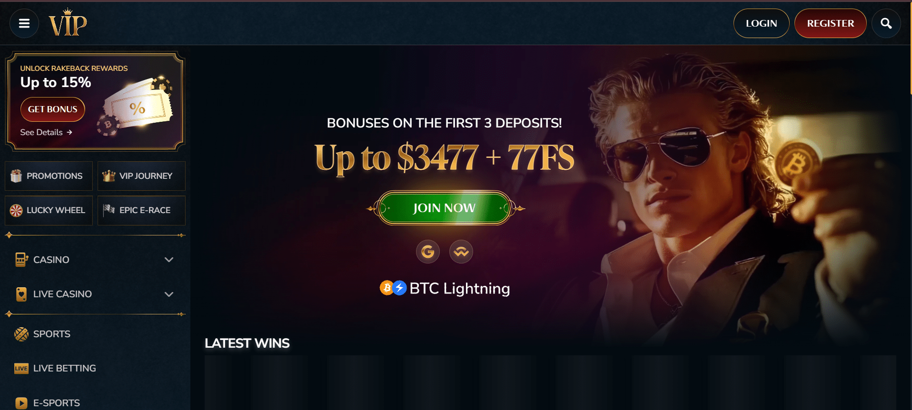Click the green Join Now button
This screenshot has width=912, height=410.
(444, 208)
